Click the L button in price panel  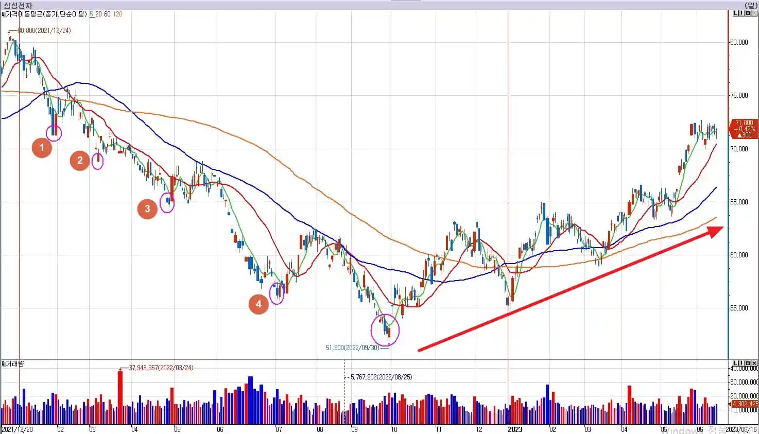[x=736, y=13]
